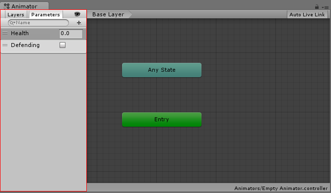Viewport: 331px width, 193px height.
Task: Click the parameter Name search field
Action: coord(38,23)
